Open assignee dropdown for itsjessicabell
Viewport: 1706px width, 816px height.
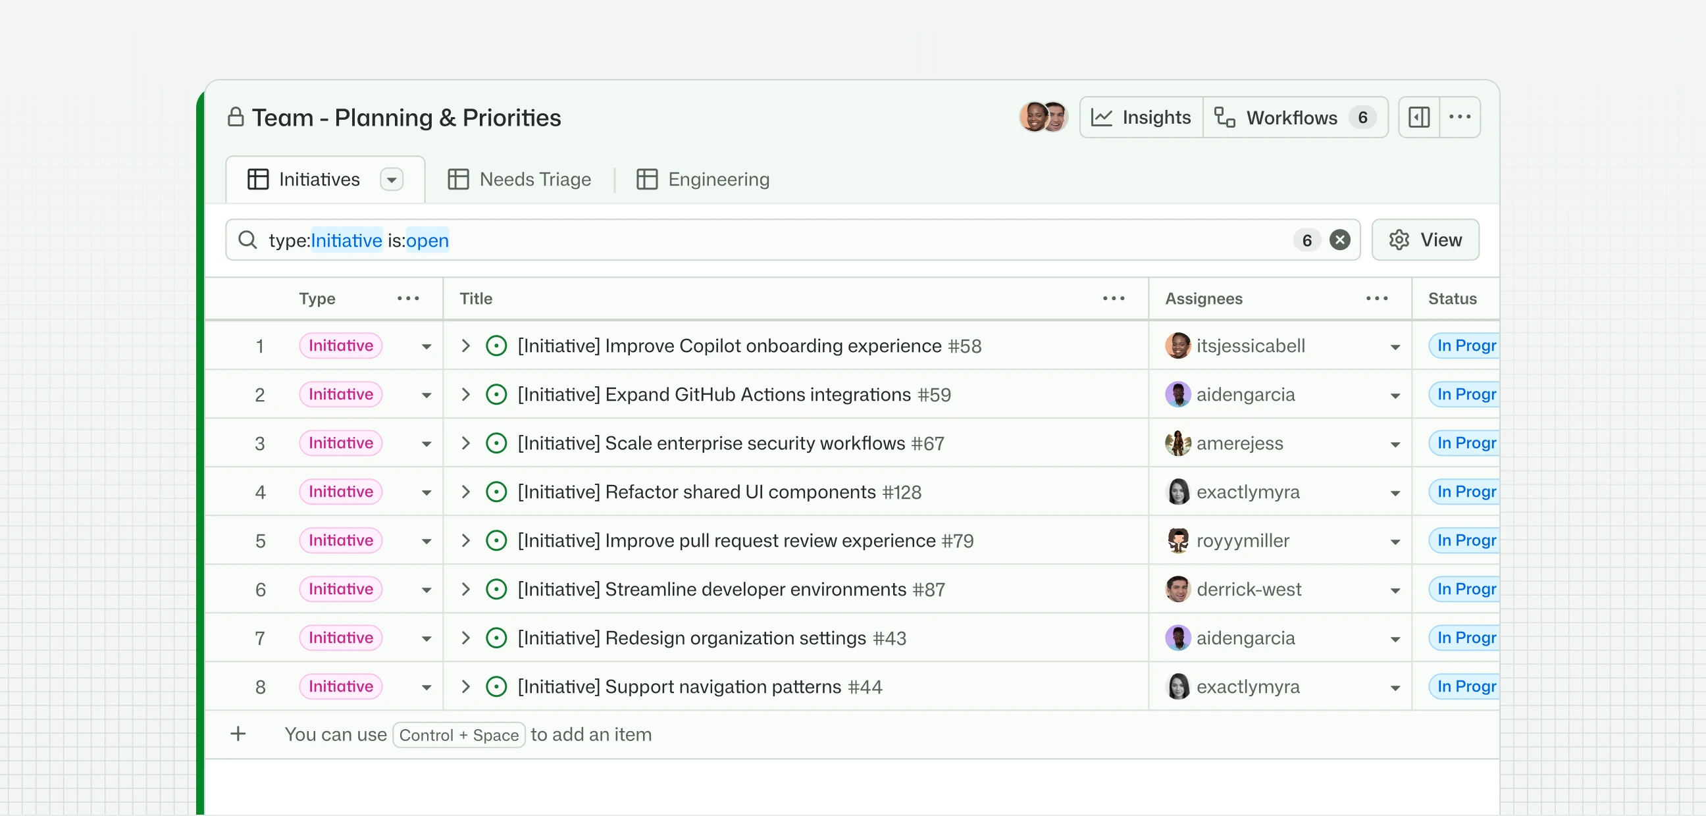1395,346
